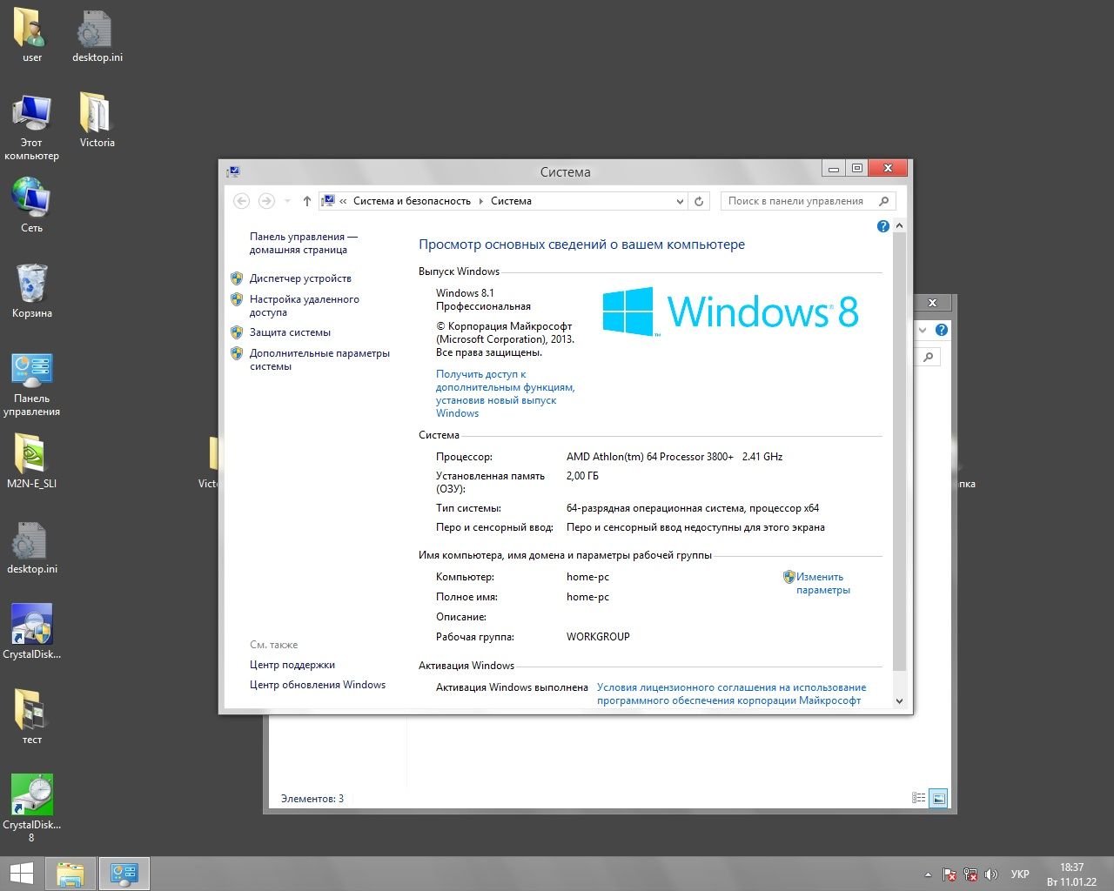Open the Victoria folder beside Этот компьютер
The width and height of the screenshot is (1114, 891).
[97, 121]
